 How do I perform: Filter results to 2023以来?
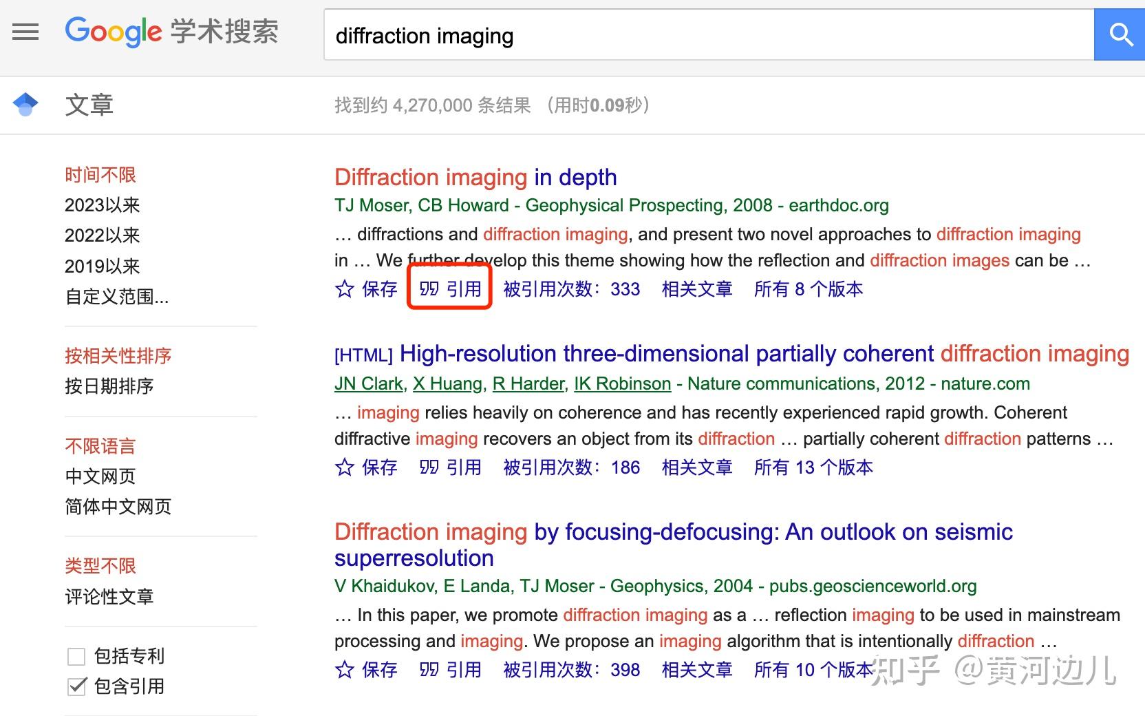click(x=103, y=205)
